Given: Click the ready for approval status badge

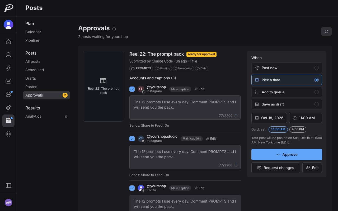Looking at the screenshot, I should tap(201, 54).
